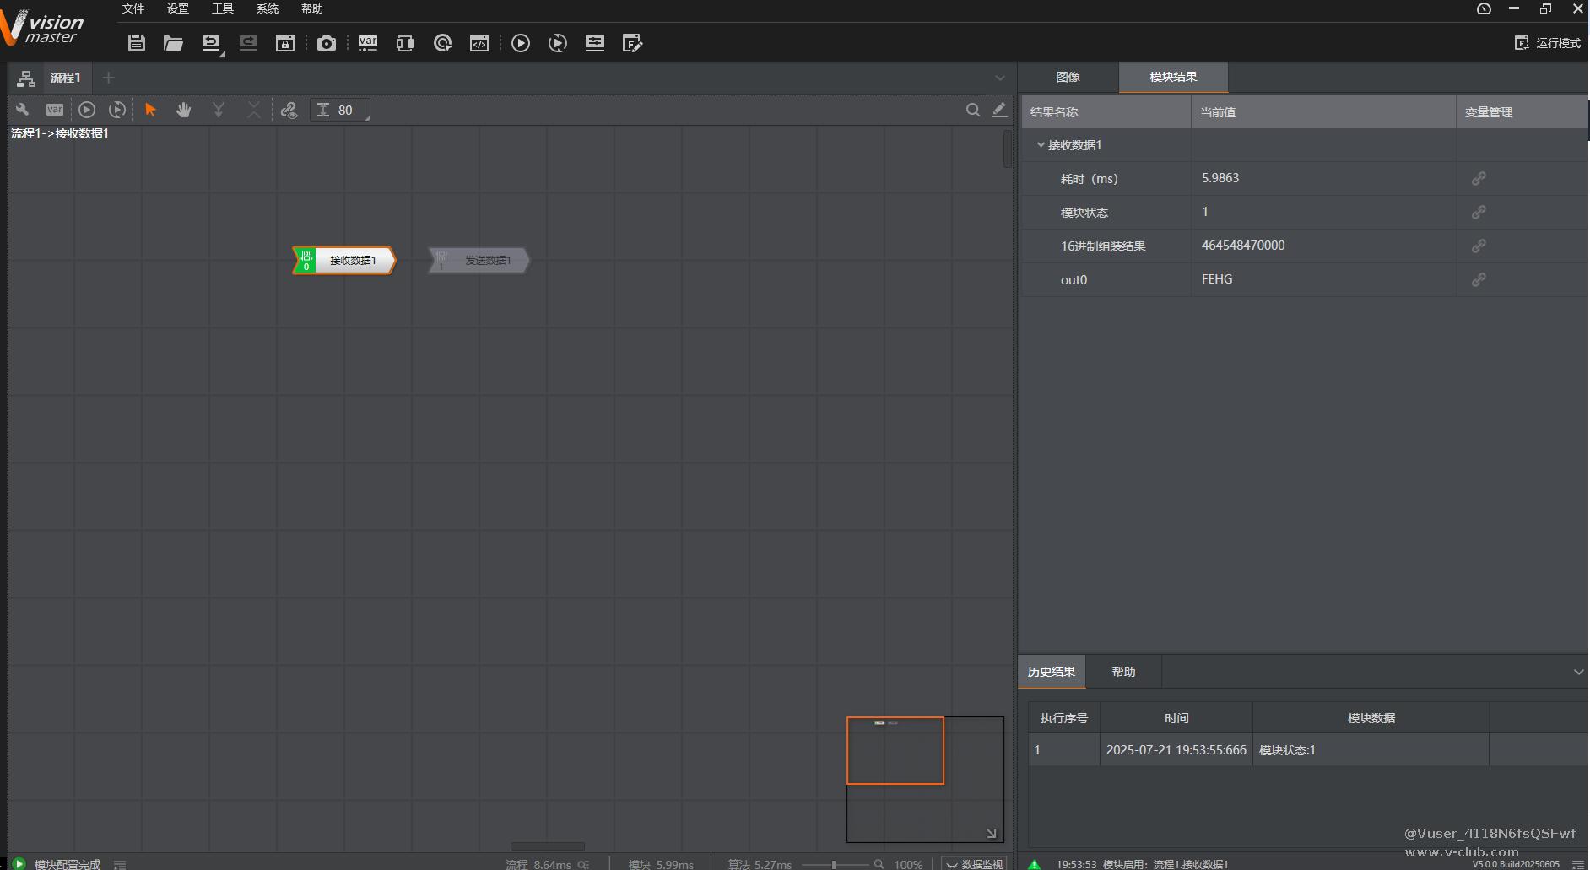
Task: Select the FEHG value cell
Action: pyautogui.click(x=1323, y=279)
